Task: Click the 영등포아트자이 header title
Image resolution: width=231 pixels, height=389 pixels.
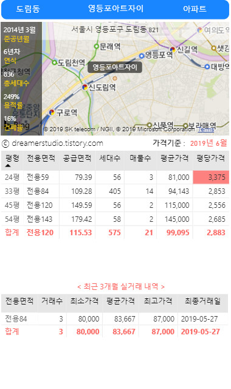Action: [115, 9]
